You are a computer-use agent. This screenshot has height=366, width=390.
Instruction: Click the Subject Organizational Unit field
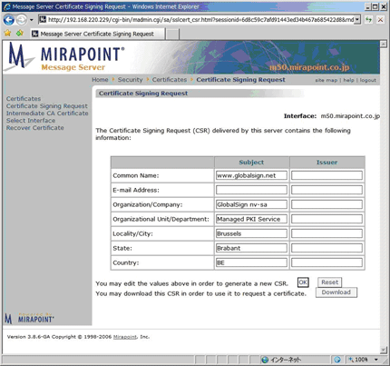[x=251, y=219]
